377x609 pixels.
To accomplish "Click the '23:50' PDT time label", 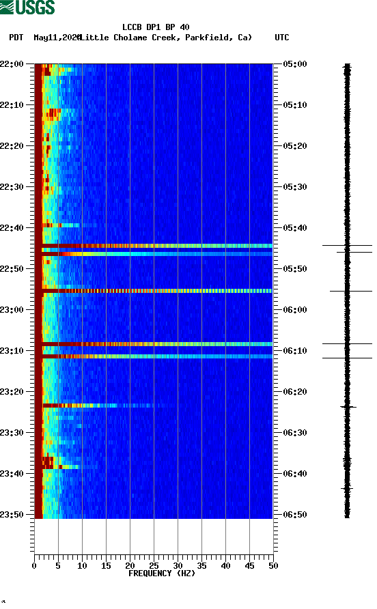I will tap(12, 515).
